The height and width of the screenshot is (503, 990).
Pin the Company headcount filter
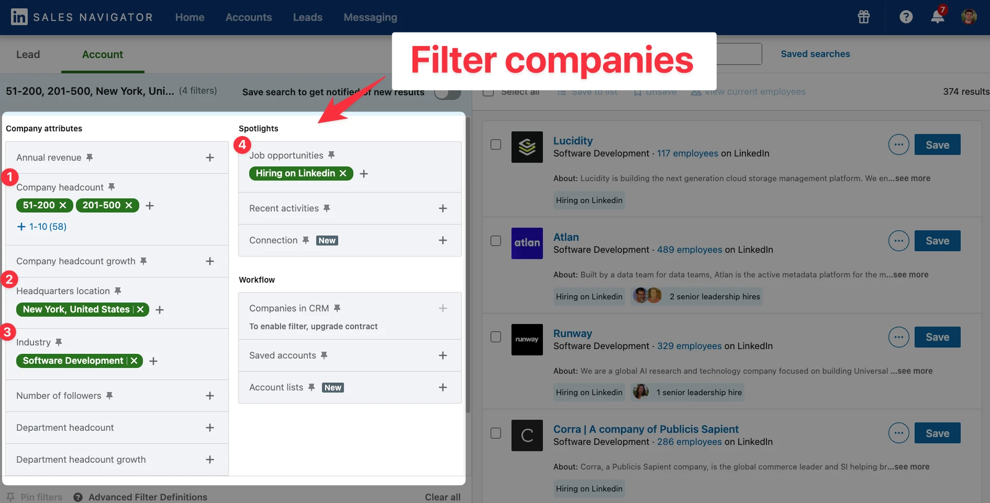coord(112,187)
